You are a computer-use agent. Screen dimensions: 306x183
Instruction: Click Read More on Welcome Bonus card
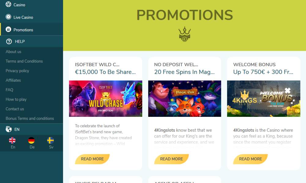250,159
